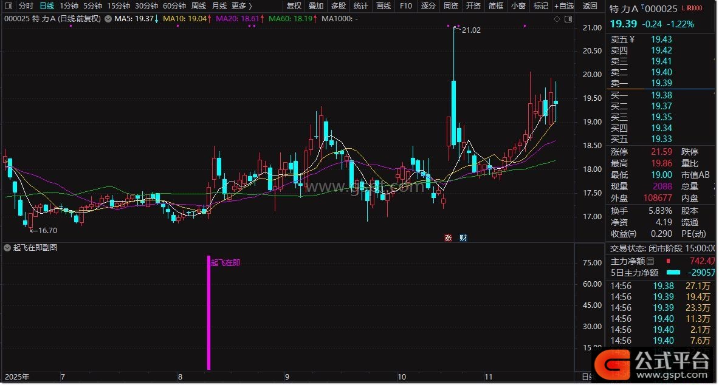719x385 pixels.
Task: Enable the 小窗 mini window
Action: [x=518, y=5]
